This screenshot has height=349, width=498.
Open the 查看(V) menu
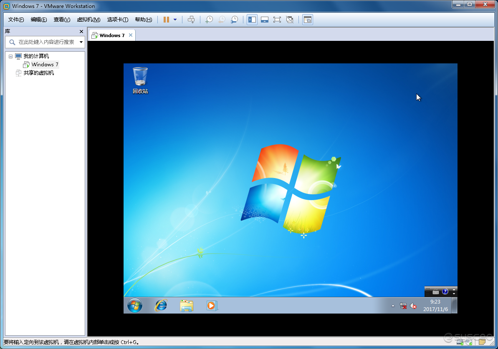click(x=62, y=20)
